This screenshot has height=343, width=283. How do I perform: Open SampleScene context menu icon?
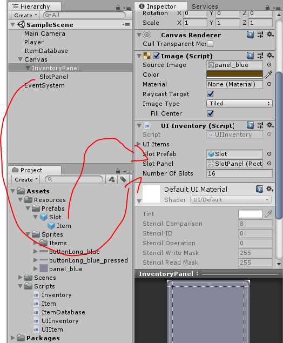[126, 24]
